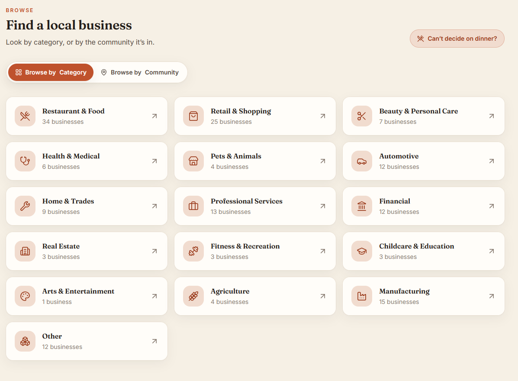
Task: Go to Health & Medical category title
Action: click(x=71, y=156)
